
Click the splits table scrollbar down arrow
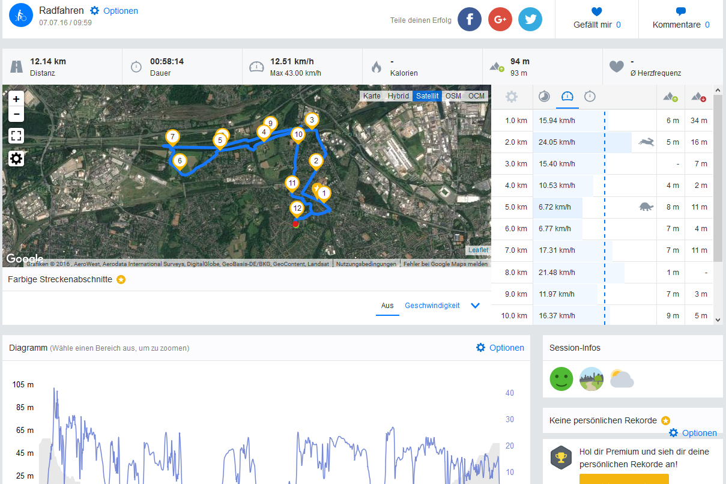point(718,319)
